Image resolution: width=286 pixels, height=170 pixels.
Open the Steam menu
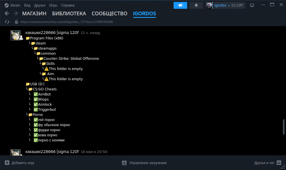point(15,5)
